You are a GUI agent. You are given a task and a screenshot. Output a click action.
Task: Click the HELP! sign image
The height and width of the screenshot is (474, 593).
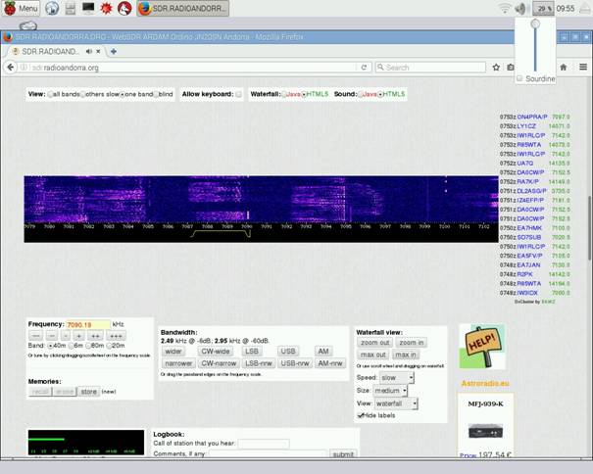pyautogui.click(x=482, y=346)
